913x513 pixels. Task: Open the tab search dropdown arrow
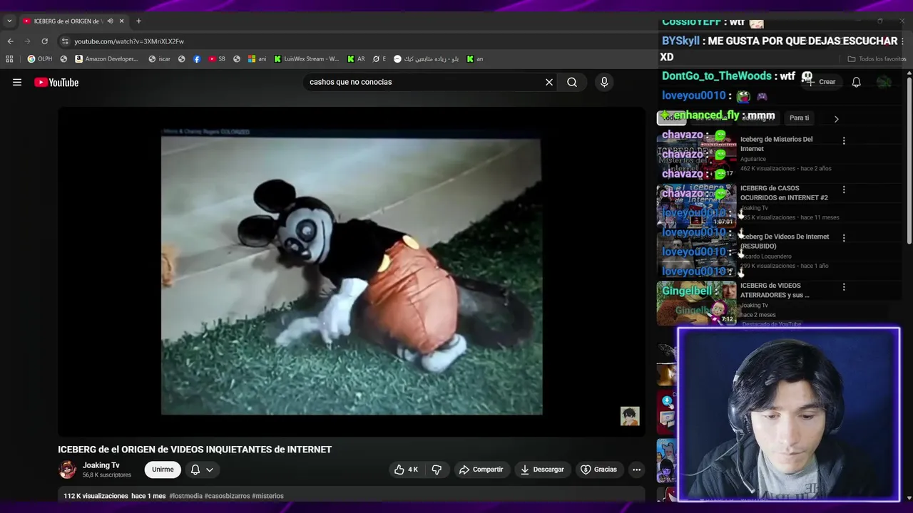9,21
